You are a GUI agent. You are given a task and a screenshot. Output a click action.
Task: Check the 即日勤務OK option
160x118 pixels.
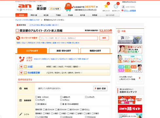[x=36, y=104]
